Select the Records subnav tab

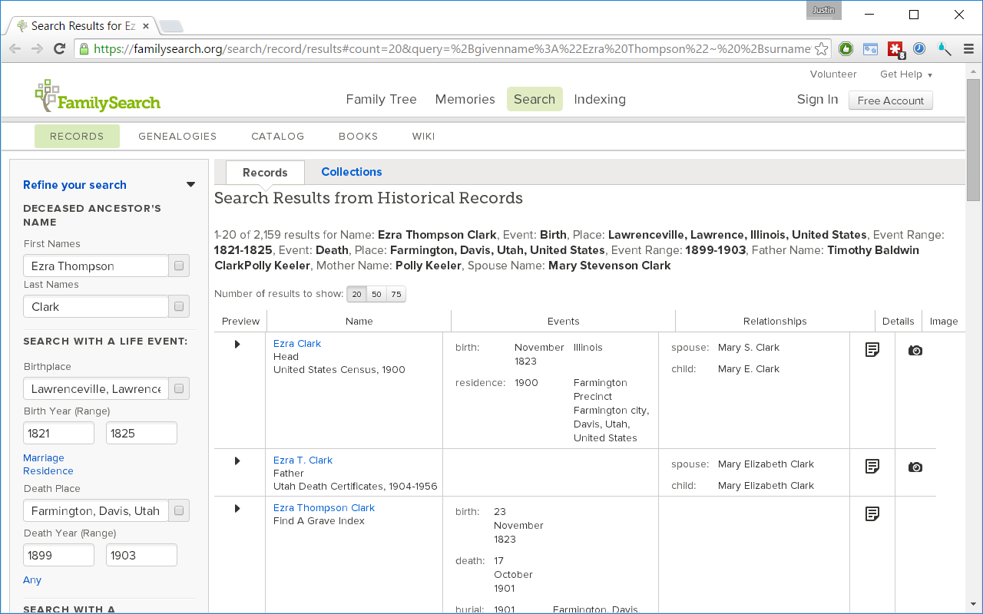tap(77, 137)
